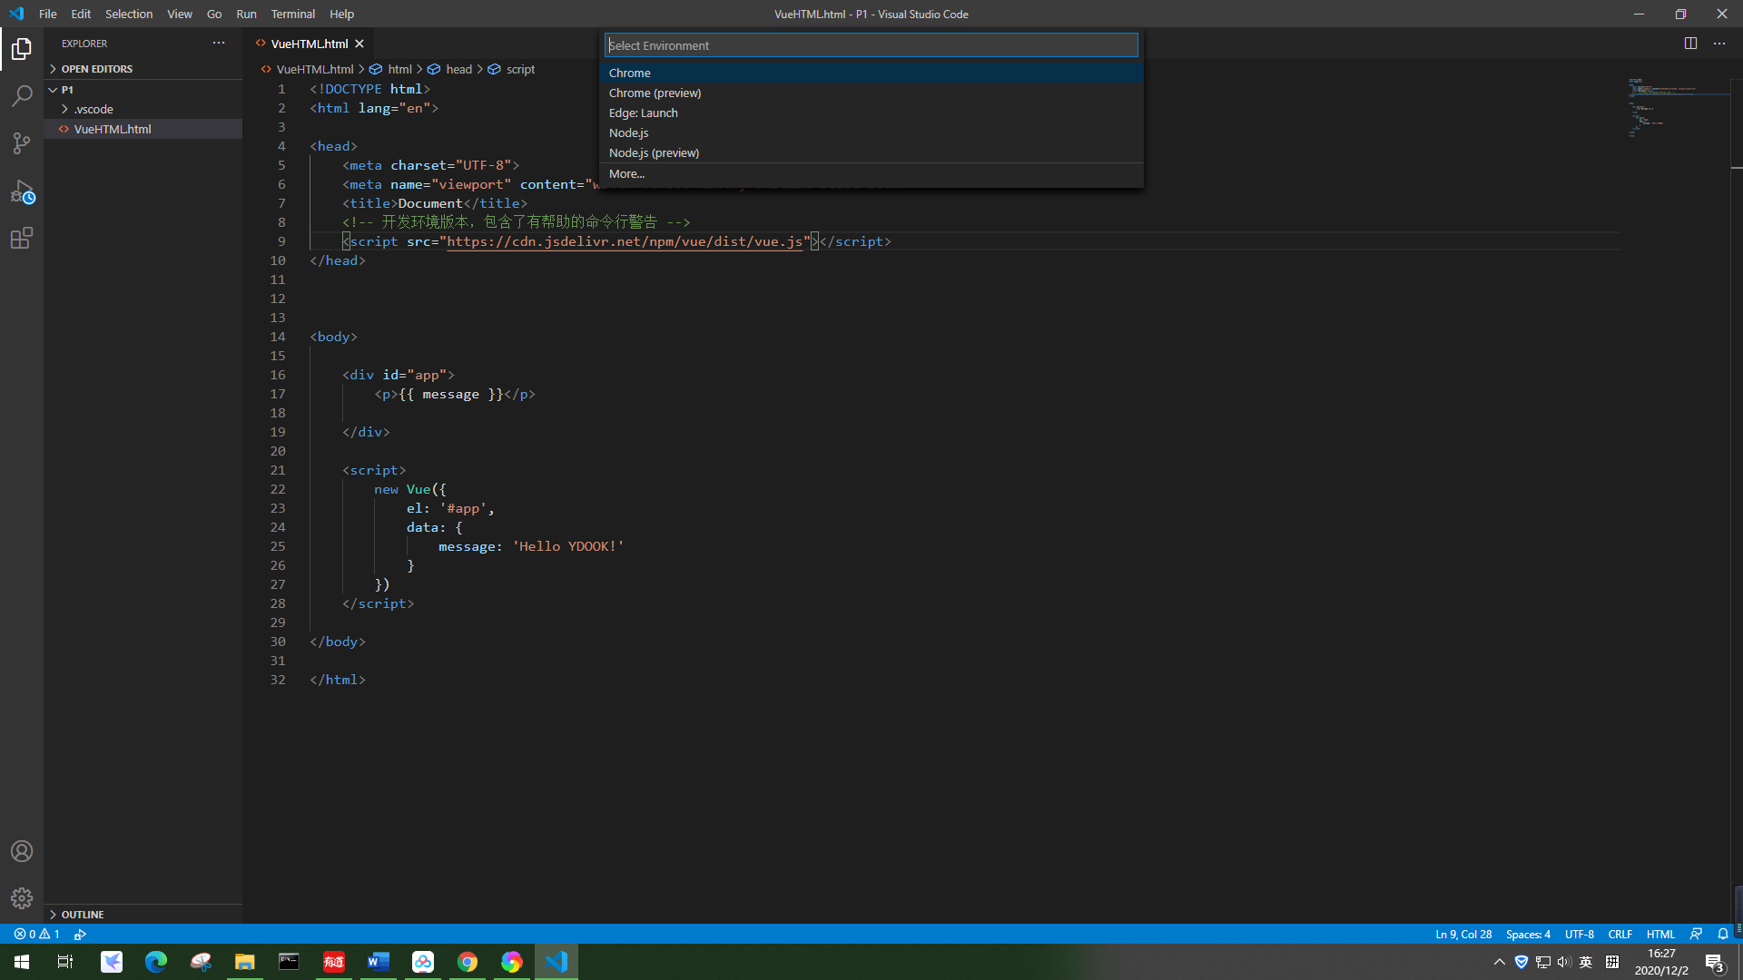Open the Run and Debug view
This screenshot has height=980, width=1743.
(x=22, y=191)
